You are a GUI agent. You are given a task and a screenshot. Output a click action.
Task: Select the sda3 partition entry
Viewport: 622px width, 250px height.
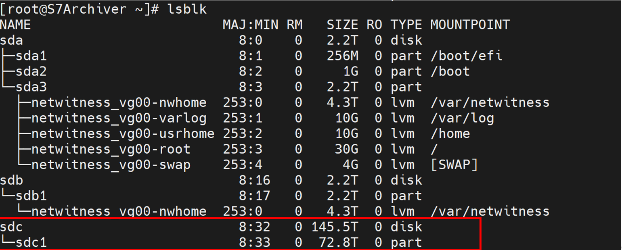click(x=31, y=87)
